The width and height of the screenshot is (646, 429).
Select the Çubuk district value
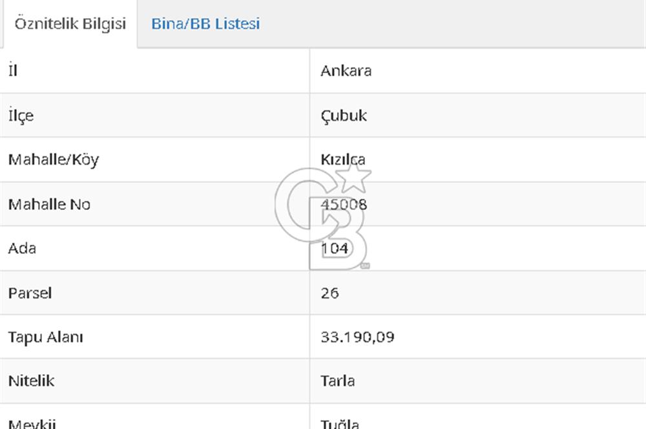(344, 116)
